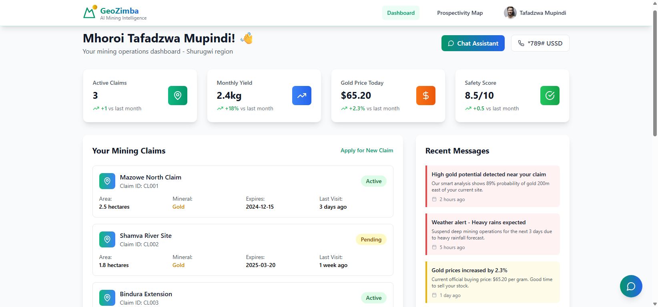This screenshot has width=658, height=307.
Task: Open the High gold potential detected message
Action: tap(493, 186)
